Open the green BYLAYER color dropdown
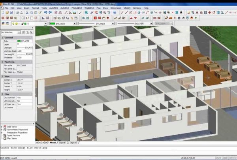Viewport: 237px width, 160px height. pyautogui.click(x=62, y=24)
